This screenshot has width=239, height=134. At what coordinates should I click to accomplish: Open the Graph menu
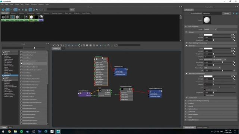point(27,4)
